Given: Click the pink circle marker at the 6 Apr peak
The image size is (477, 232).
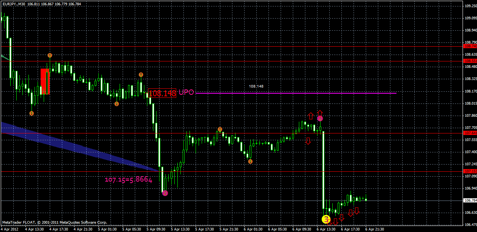Looking at the screenshot, I should pos(320,118).
